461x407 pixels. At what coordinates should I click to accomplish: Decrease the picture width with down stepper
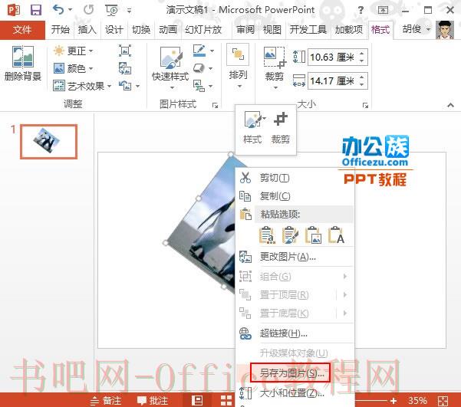click(362, 84)
